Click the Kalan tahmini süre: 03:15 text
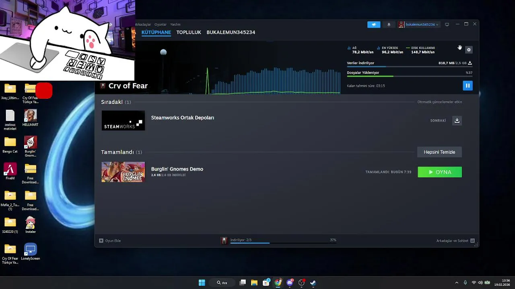Viewport: 515px width, 289px height. click(366, 86)
